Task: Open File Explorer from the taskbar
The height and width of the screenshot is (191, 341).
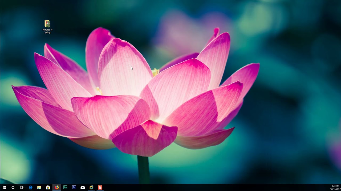Action: (x=39, y=188)
